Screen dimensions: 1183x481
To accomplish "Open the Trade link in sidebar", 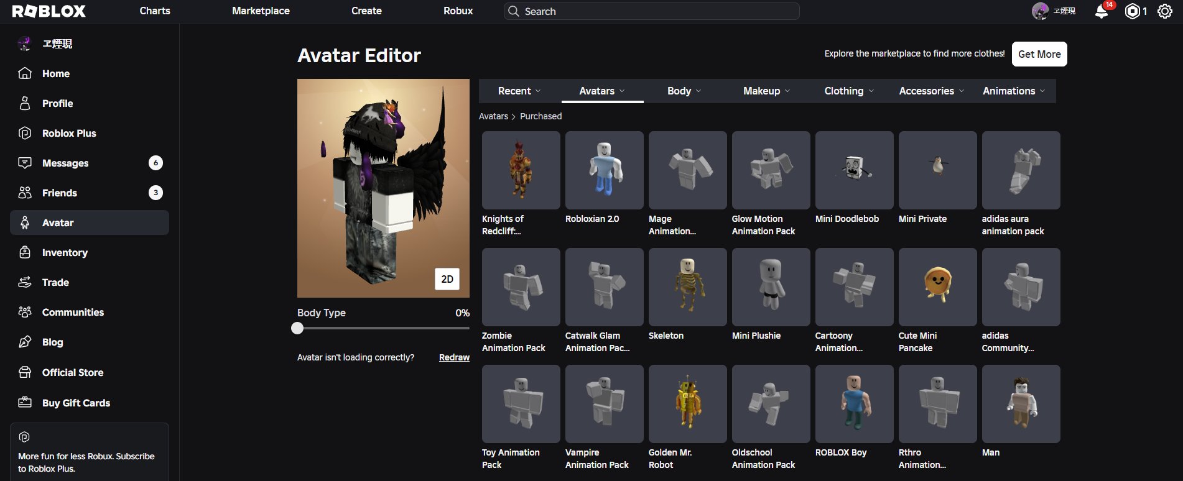I will click(x=90, y=282).
